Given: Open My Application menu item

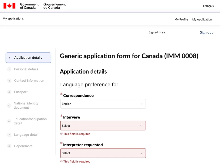Looking at the screenshot, I should pyautogui.click(x=202, y=19).
